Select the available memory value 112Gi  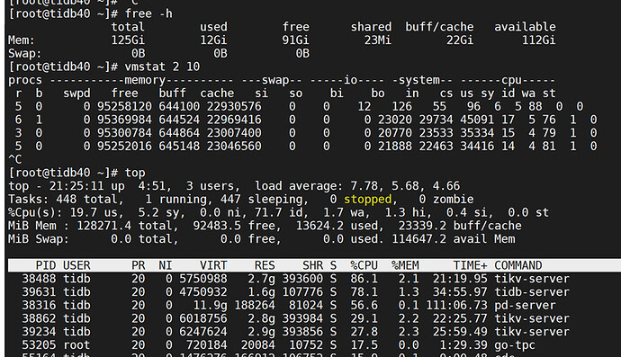tap(538, 40)
